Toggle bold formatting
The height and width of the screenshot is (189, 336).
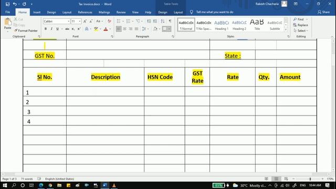point(46,29)
